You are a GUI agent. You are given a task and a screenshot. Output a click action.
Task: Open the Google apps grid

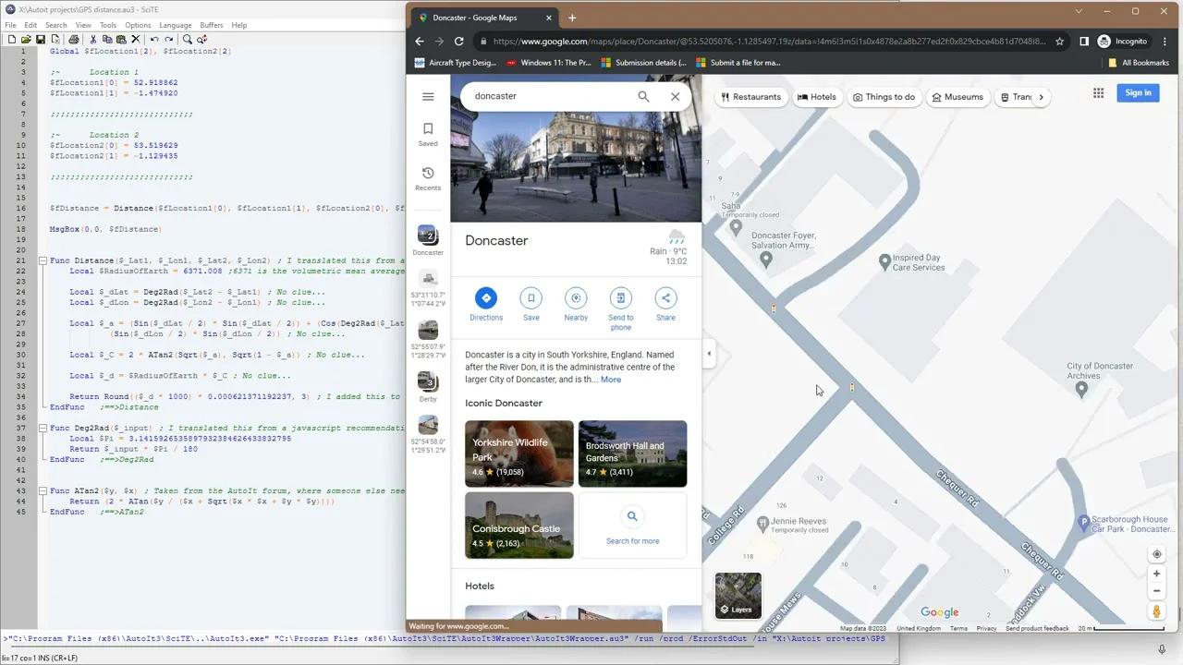(1098, 93)
